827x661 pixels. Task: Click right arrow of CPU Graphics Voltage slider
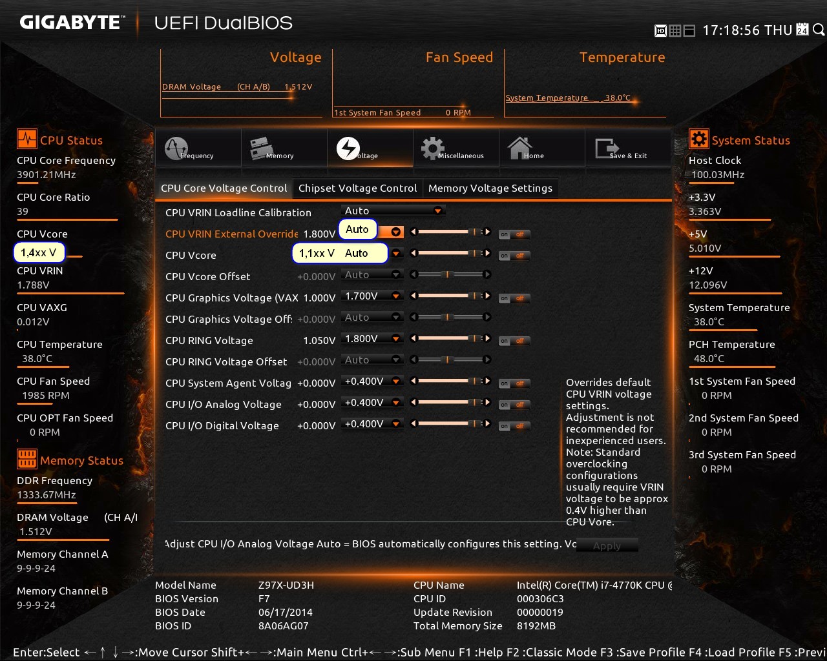[x=487, y=296]
